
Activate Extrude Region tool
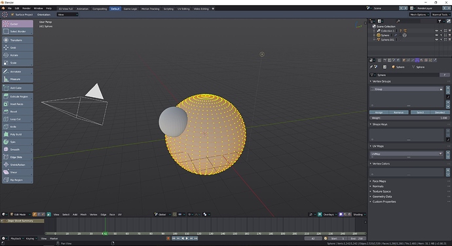tap(18, 96)
